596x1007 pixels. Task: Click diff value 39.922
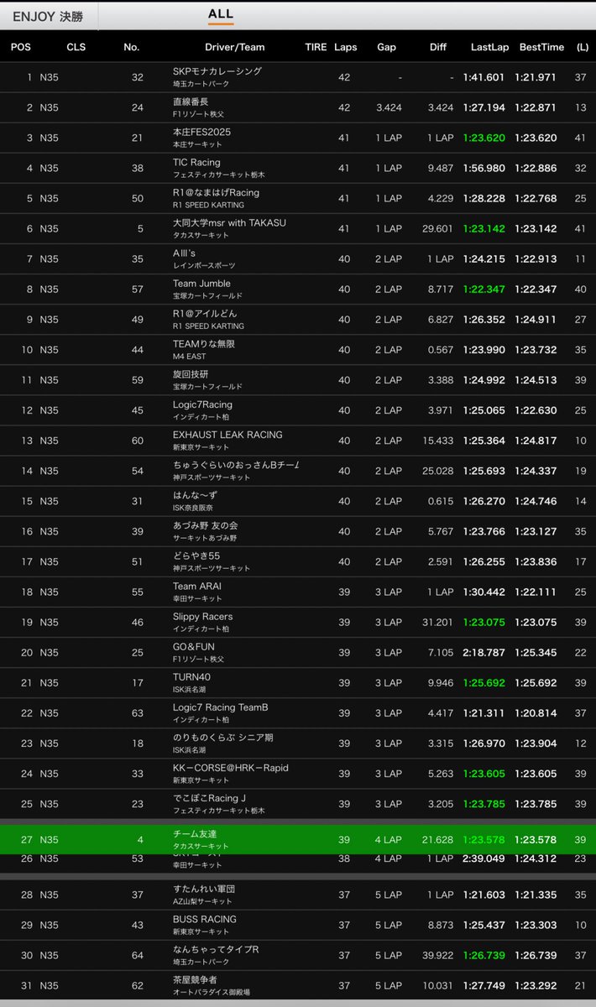(x=437, y=956)
